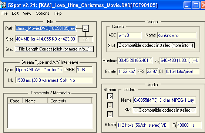Click the Size field showing 404 MB
This screenshot has width=205, height=133.
[46, 39]
